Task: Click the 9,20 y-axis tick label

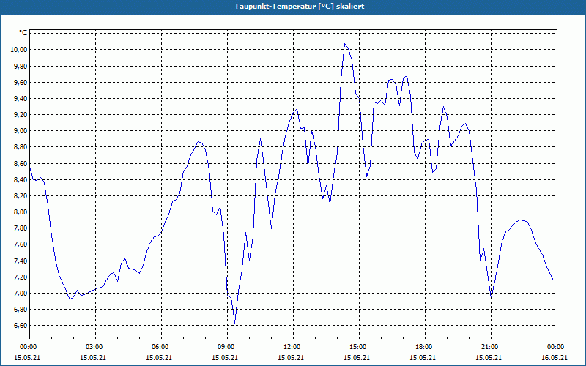Action: click(x=21, y=115)
